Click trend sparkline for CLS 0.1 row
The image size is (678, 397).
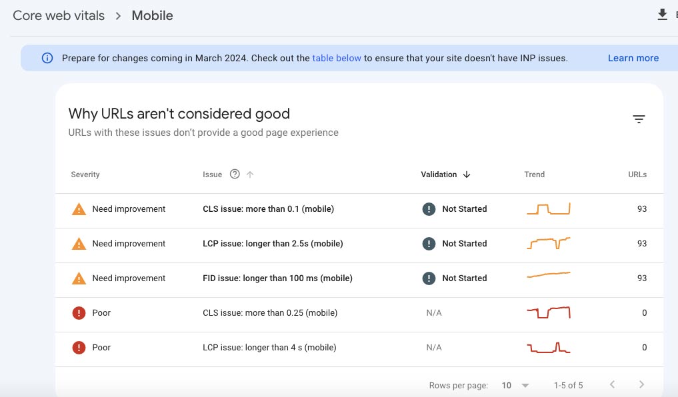pyautogui.click(x=548, y=208)
